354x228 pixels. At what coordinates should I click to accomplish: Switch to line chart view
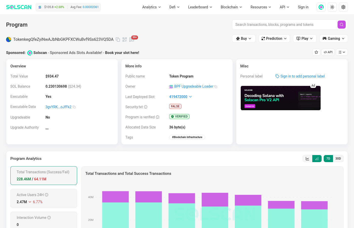coord(307,159)
